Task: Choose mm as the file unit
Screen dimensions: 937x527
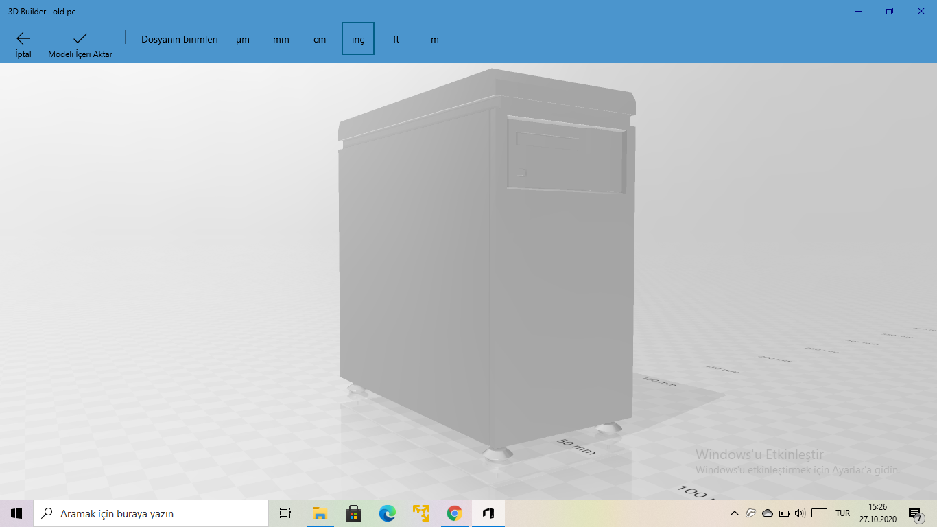Action: pos(281,39)
